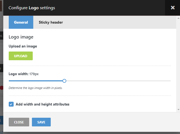The height and width of the screenshot is (134, 180).
Task: Click the scrollbar up arrow
Action: 178,18
